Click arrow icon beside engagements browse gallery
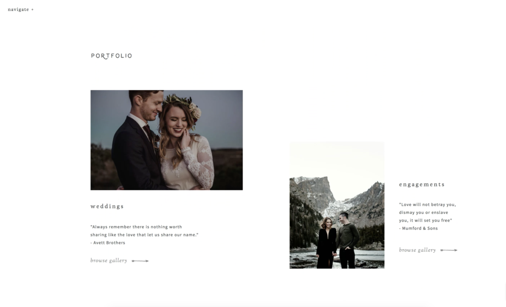This screenshot has width=506, height=307. 449,250
